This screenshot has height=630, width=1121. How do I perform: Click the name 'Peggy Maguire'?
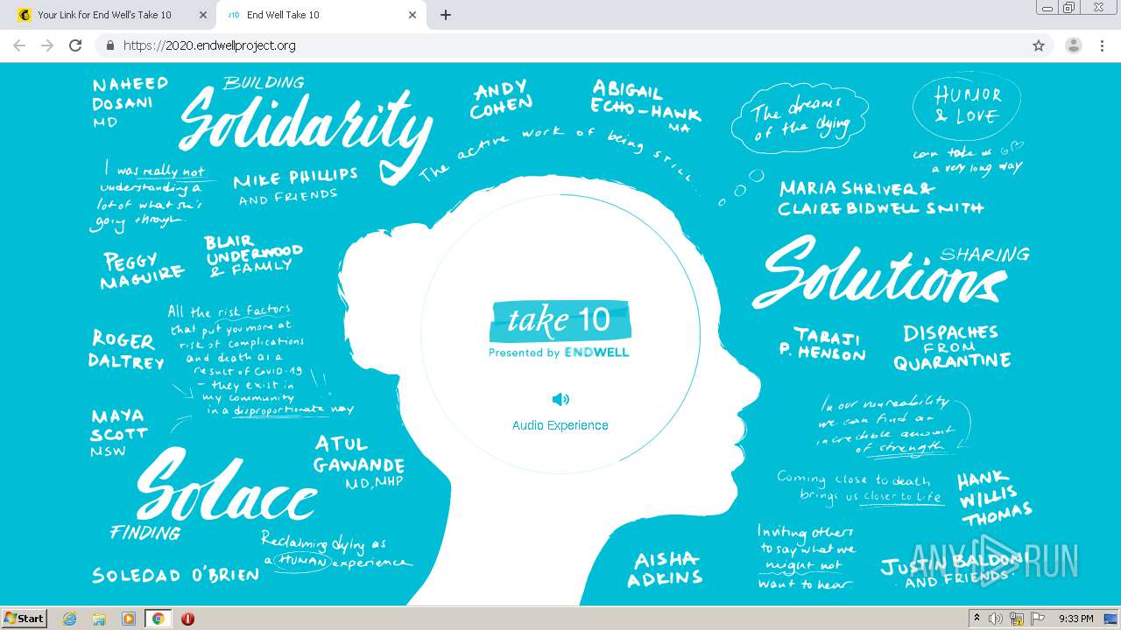pyautogui.click(x=143, y=270)
